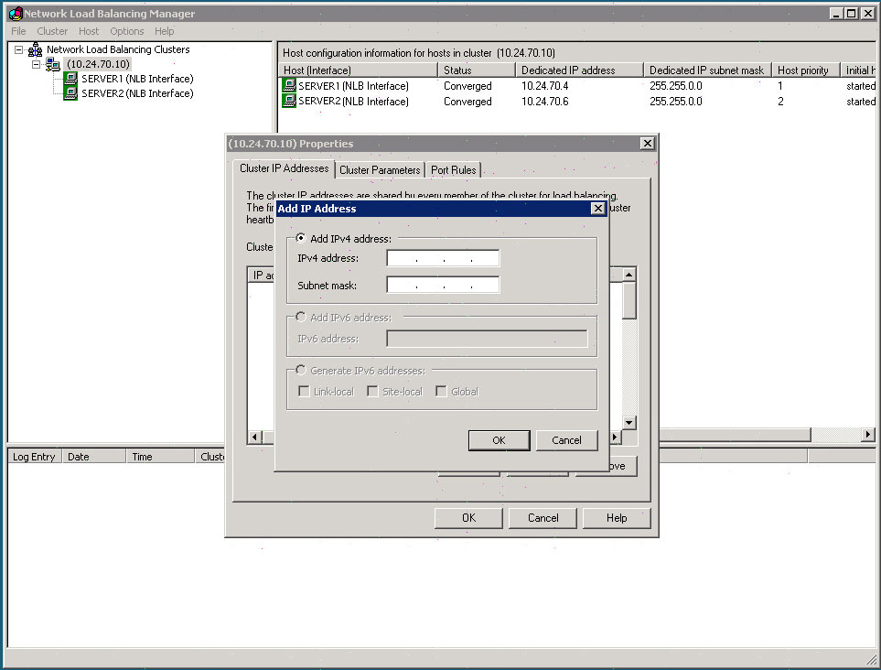Open the Host menu
This screenshot has width=881, height=670.
coord(89,31)
